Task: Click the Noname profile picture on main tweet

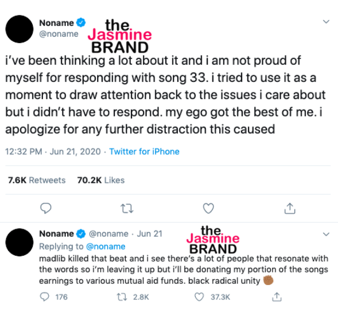Action: point(20,29)
